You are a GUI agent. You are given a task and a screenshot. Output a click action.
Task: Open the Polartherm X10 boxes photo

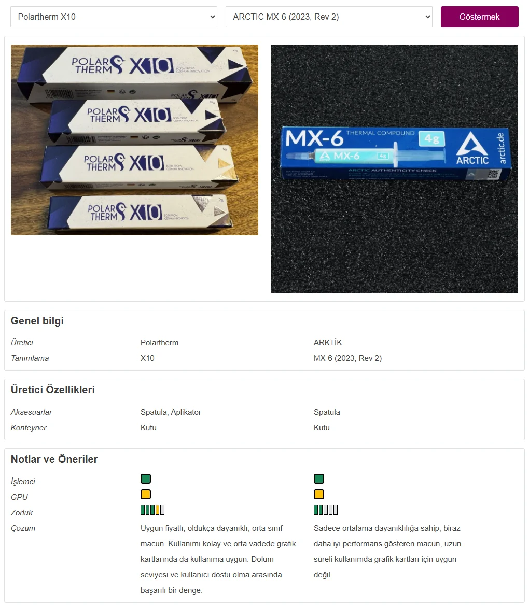[134, 140]
